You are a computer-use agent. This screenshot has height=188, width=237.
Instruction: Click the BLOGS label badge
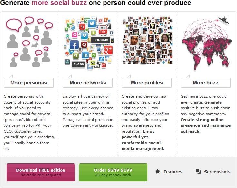pos(78,64)
